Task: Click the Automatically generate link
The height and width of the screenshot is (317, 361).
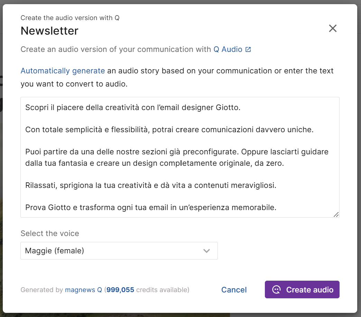Action: pyautogui.click(x=63, y=71)
